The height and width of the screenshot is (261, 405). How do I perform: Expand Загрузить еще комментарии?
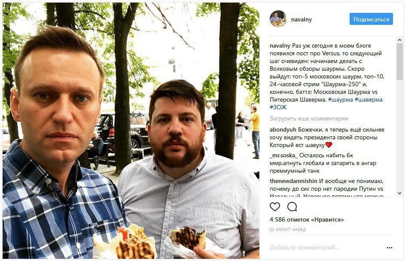(309, 119)
